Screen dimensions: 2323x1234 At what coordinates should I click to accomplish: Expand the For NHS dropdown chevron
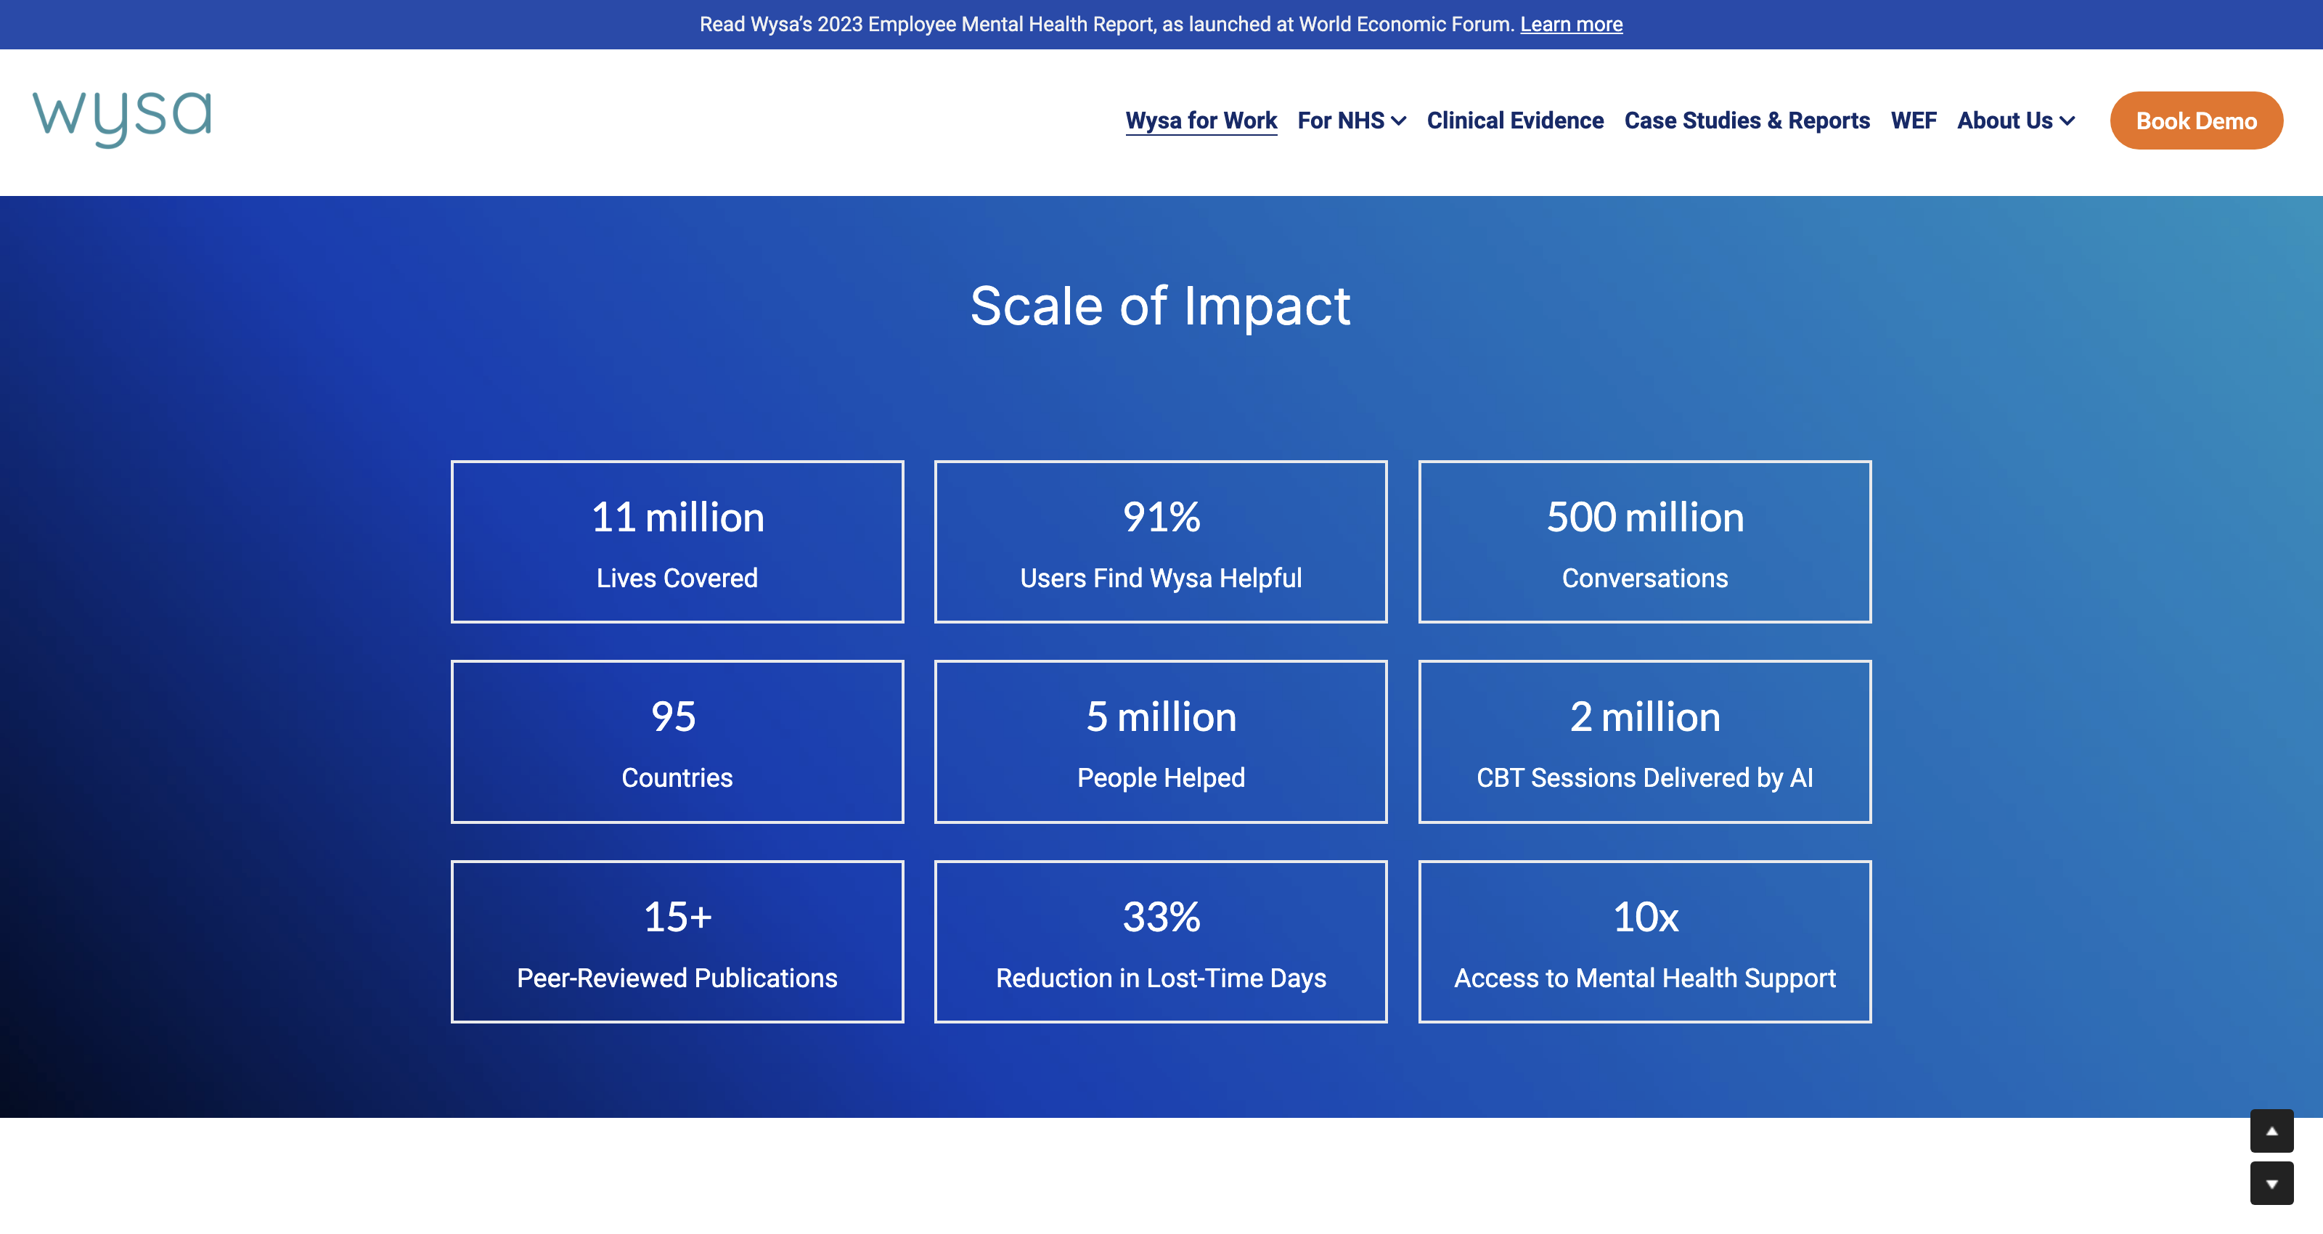[1399, 121]
